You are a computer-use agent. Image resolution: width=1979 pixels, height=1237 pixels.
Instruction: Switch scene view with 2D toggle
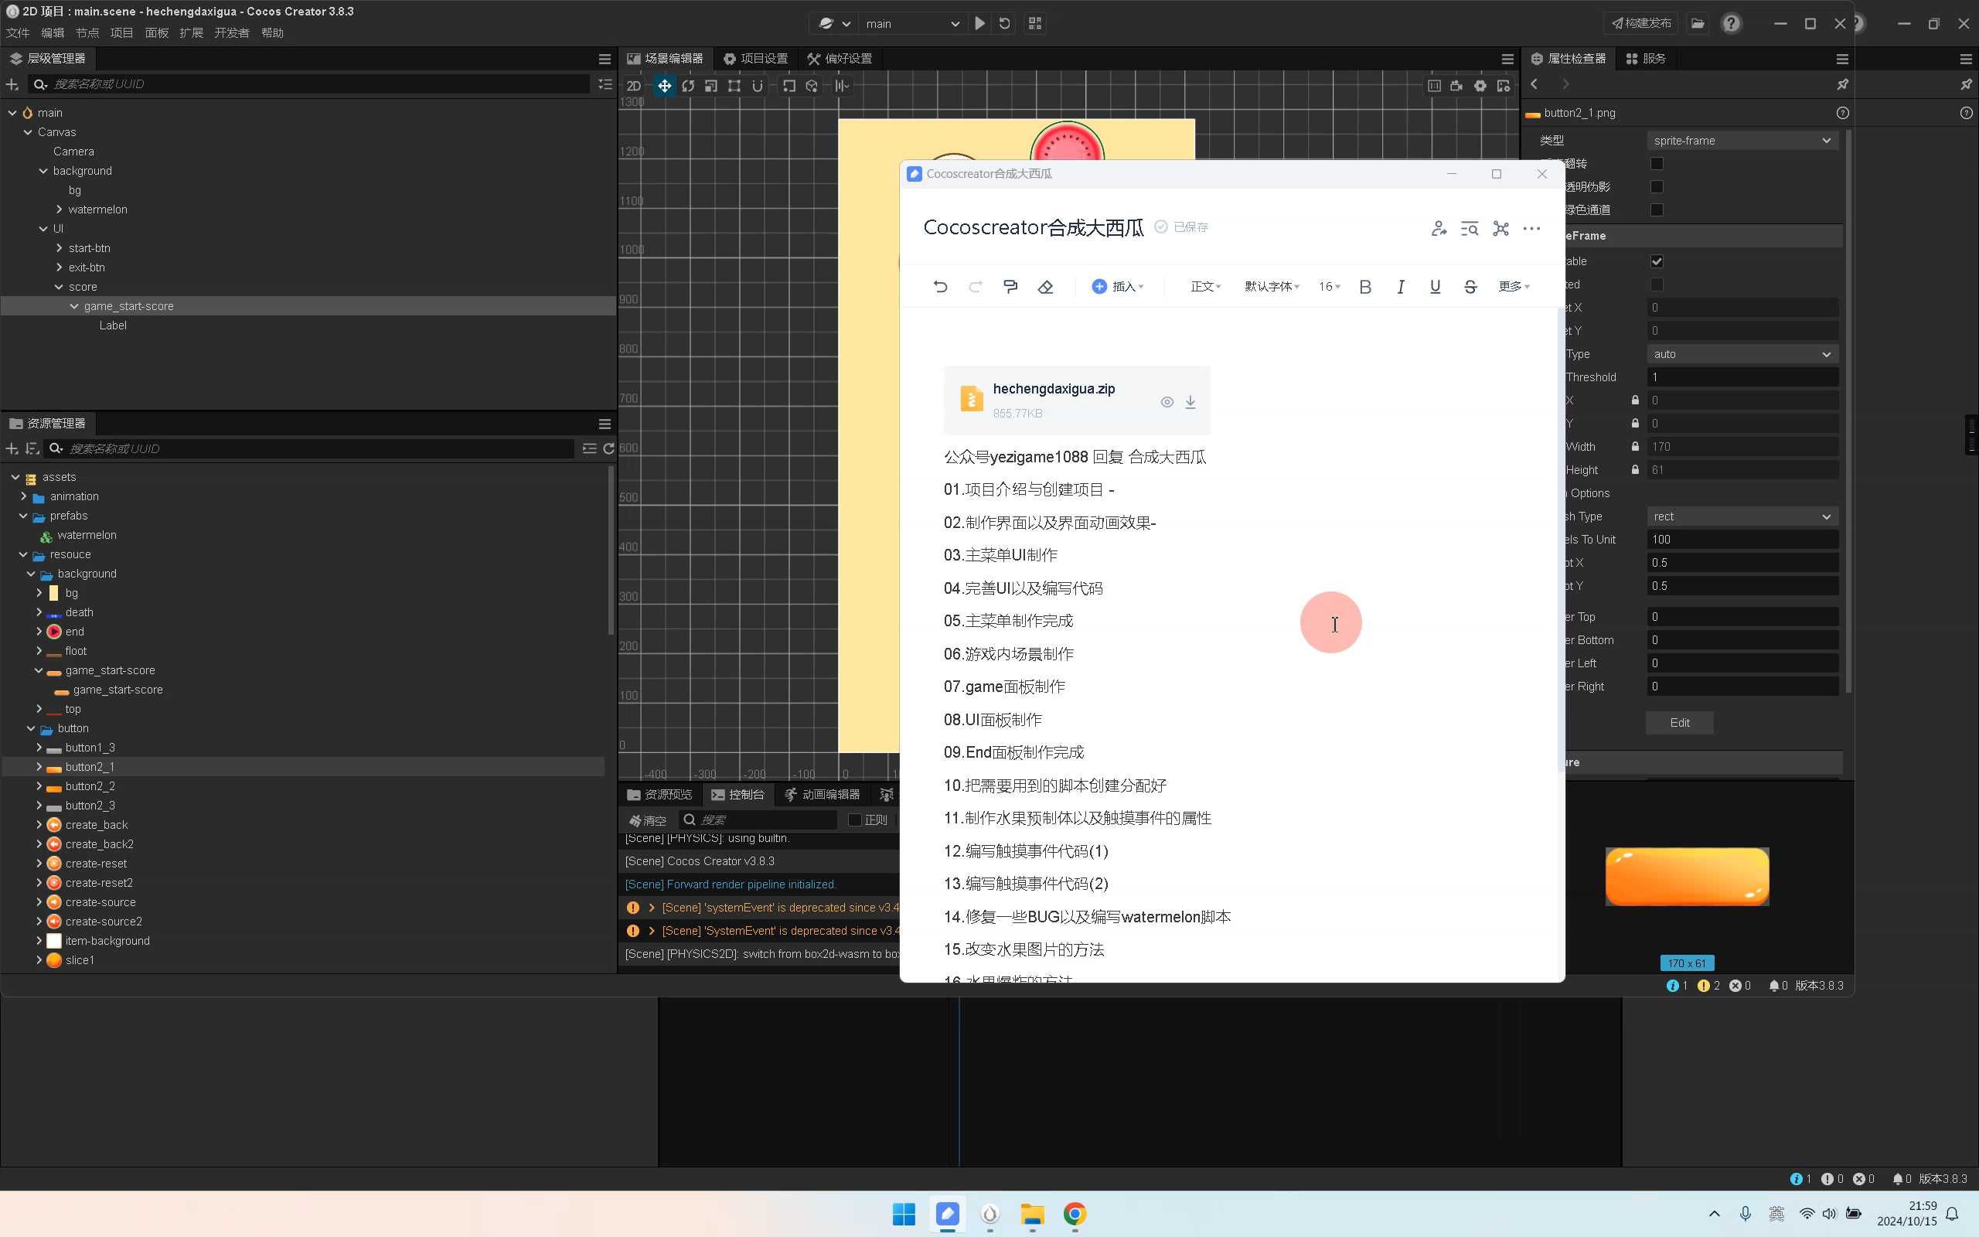pyautogui.click(x=634, y=85)
